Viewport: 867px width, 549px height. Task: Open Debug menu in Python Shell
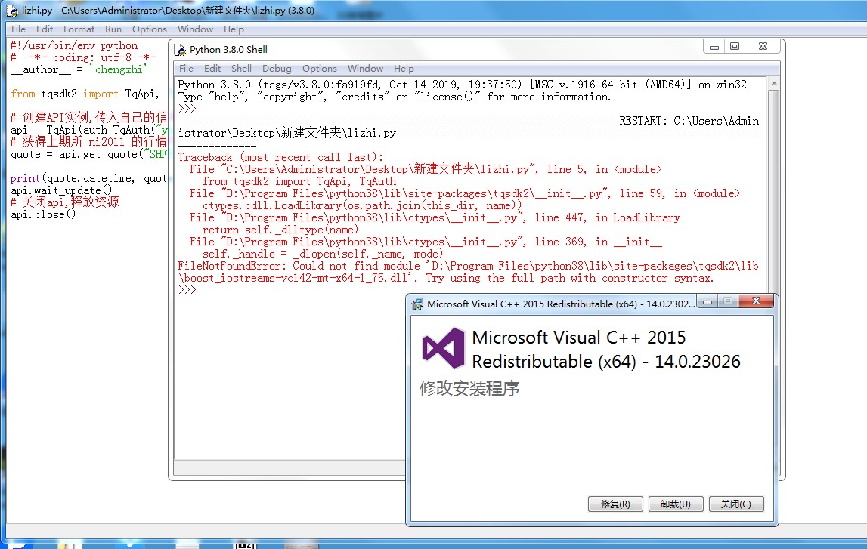(x=277, y=69)
